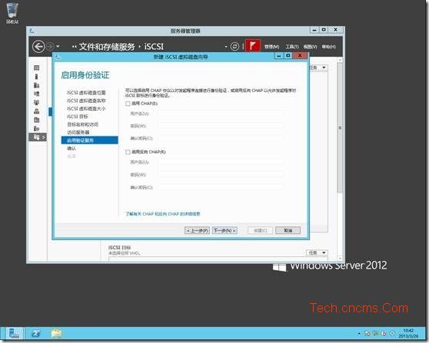Go to the 目标名称和访问 wizard step
The width and height of the screenshot is (429, 343).
[82, 124]
